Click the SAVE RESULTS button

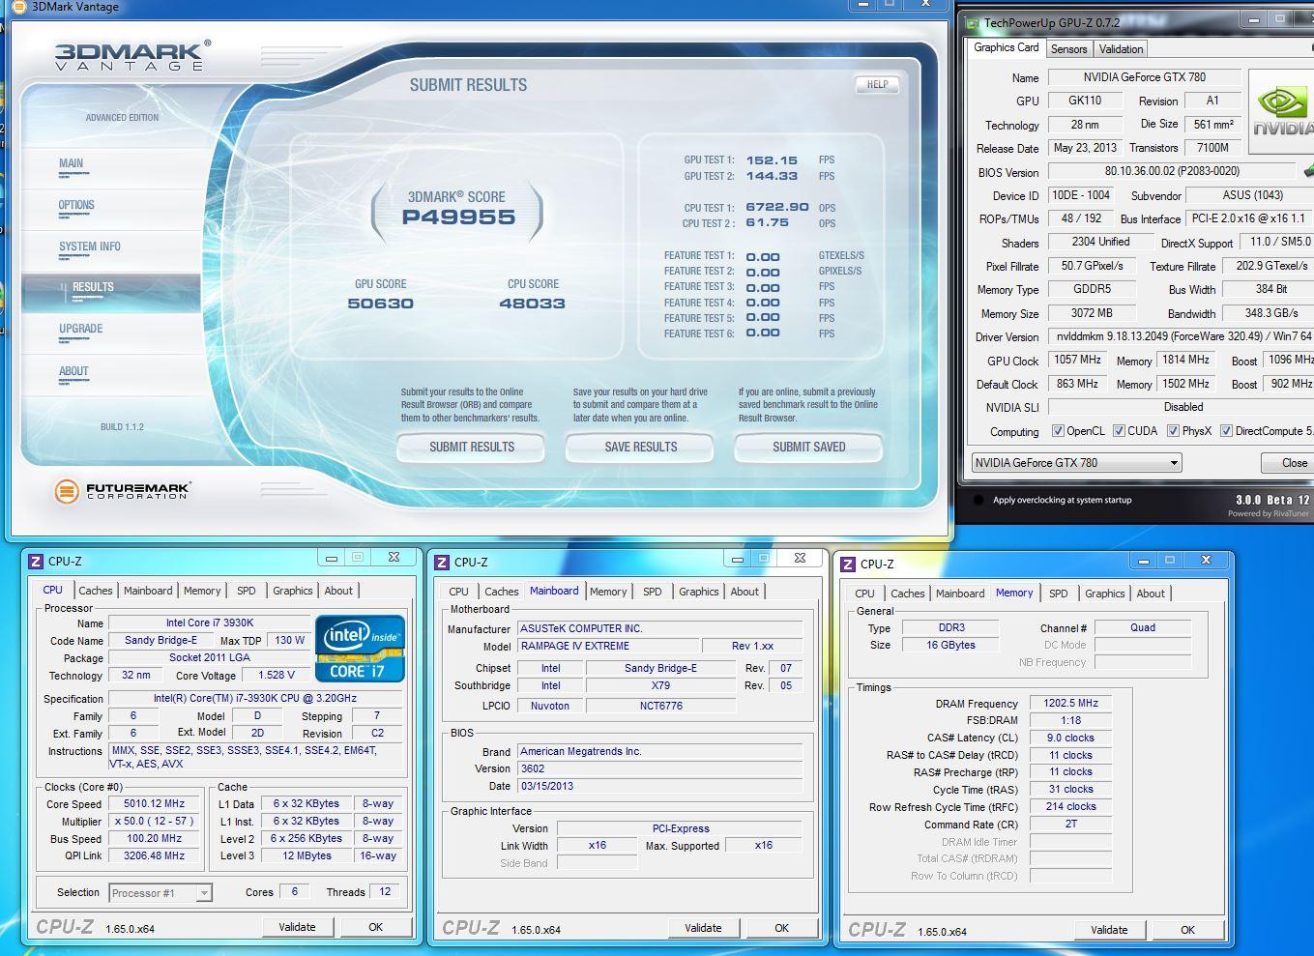[640, 447]
